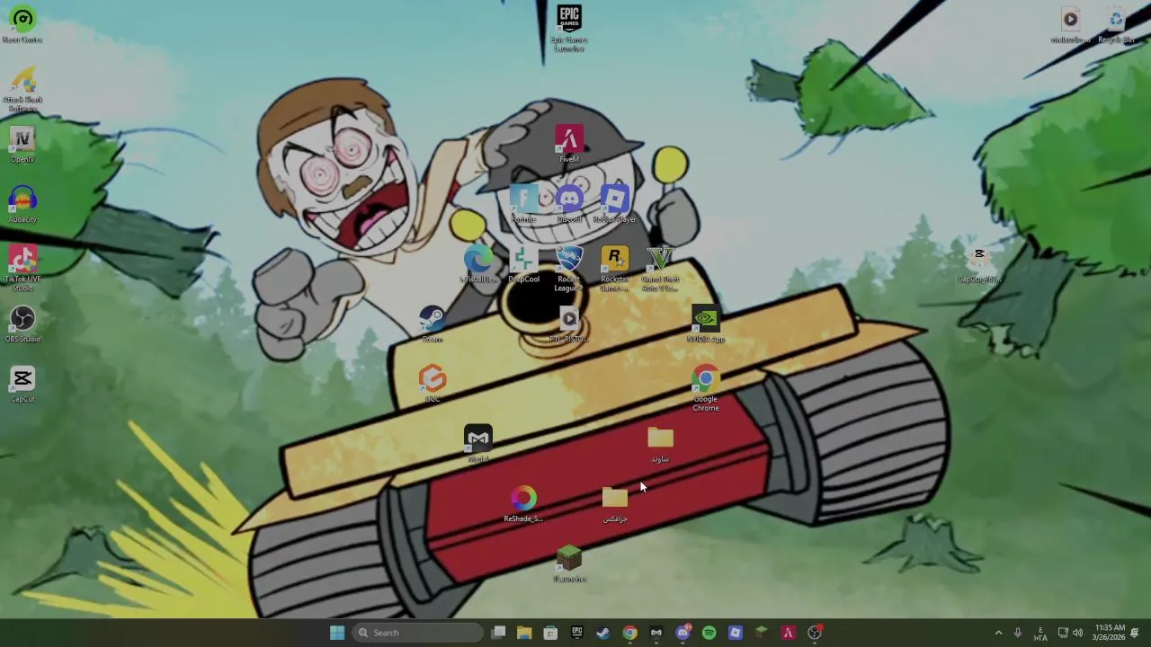Open Minecraft launcher from the taskbar
Screen dimensions: 1151x647
coord(762,633)
